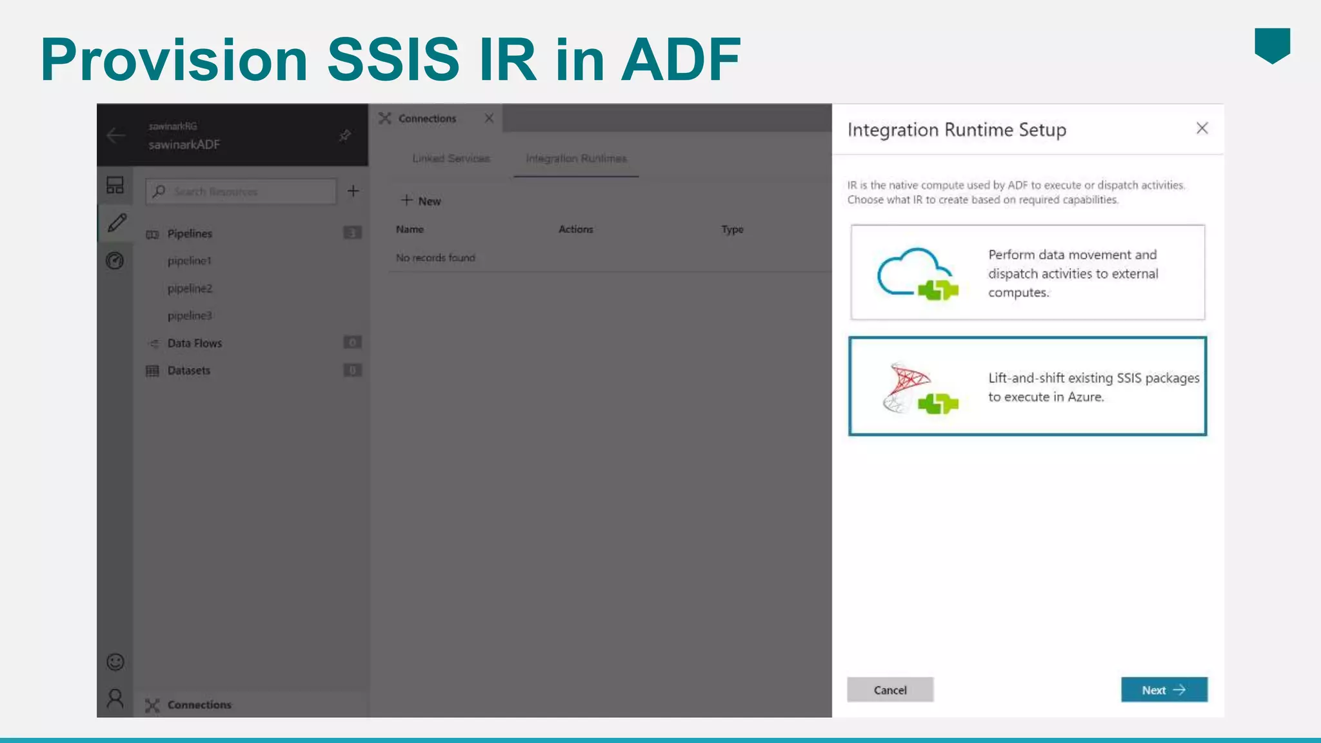Click the back arrow icon
The image size is (1321, 743).
tap(116, 135)
